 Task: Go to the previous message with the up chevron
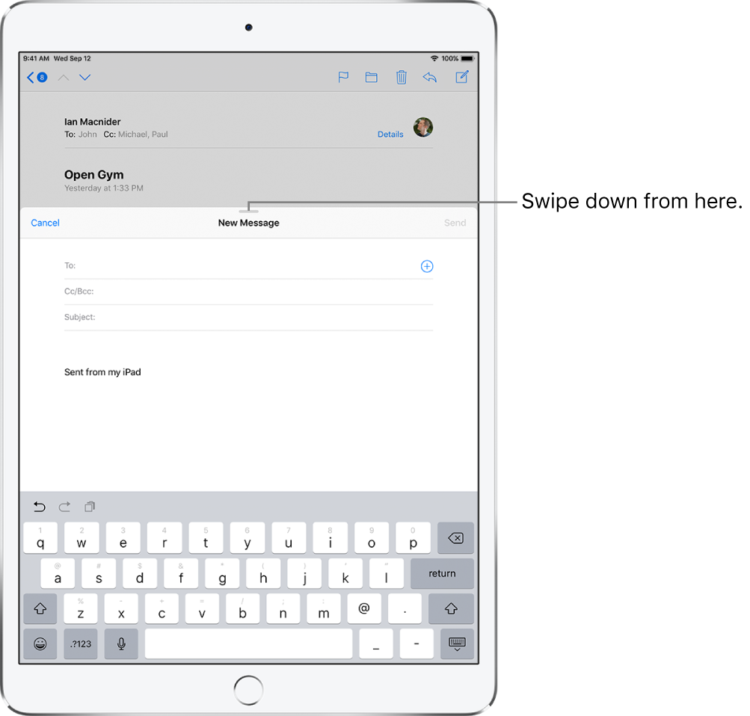coord(63,77)
